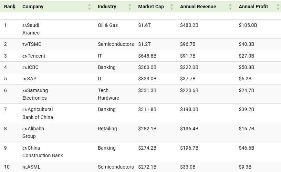Select the $9.3B annual profit value
The width and height of the screenshot is (281, 172).
click(245, 167)
